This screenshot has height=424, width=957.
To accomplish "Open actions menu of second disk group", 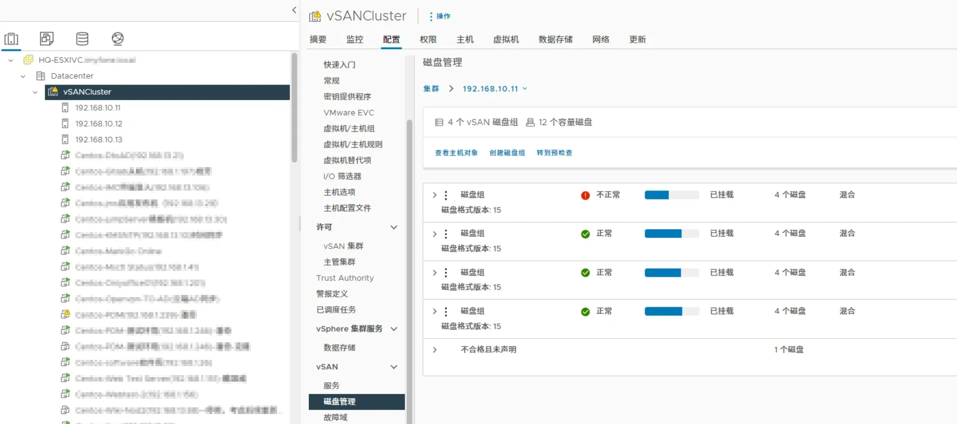I will pos(446,234).
